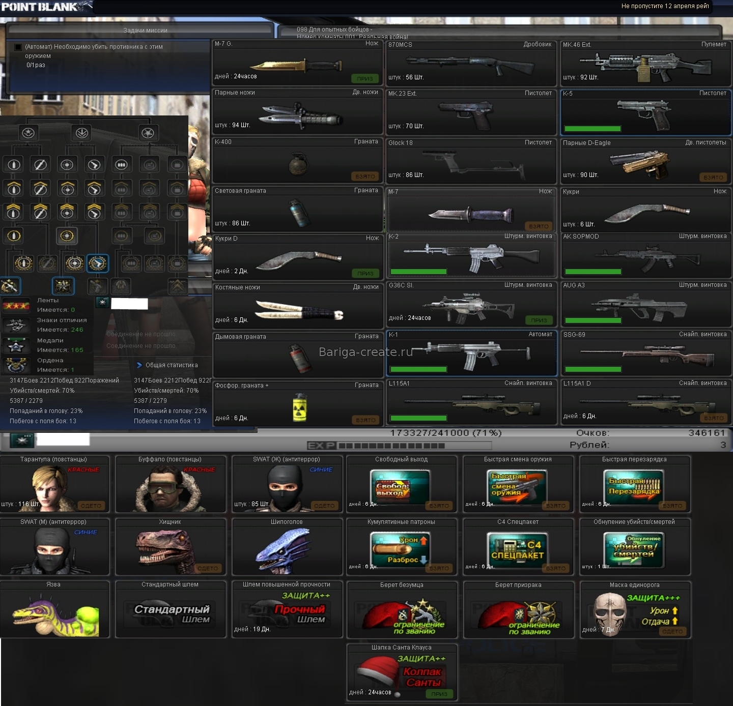Click the K-1 green durability bar
733x706 pixels.
point(418,369)
